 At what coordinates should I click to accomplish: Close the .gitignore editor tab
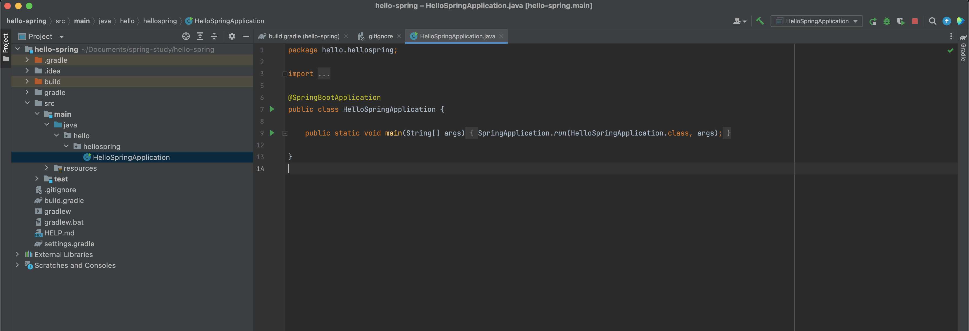399,36
